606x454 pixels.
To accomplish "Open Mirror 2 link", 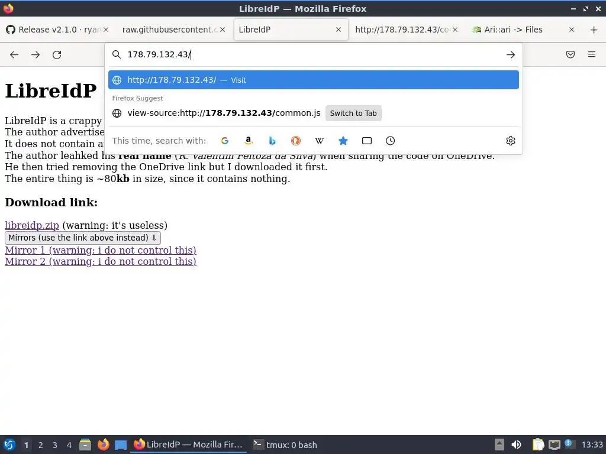I will (x=101, y=261).
